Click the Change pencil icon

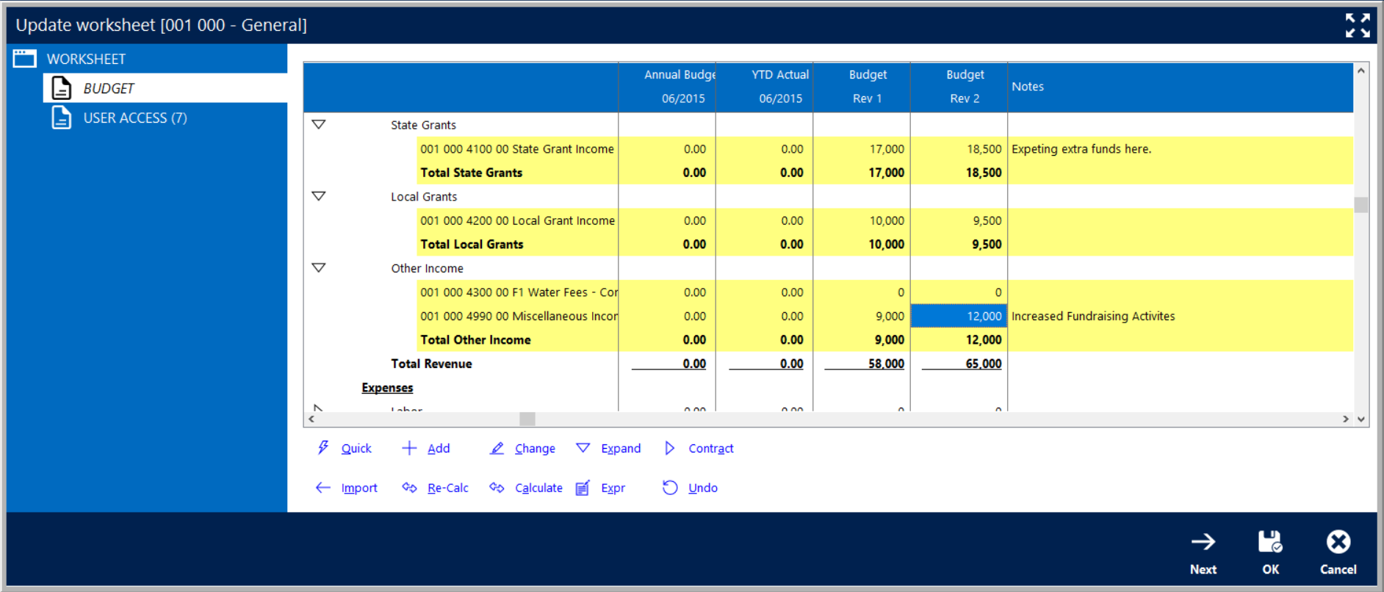(x=497, y=448)
